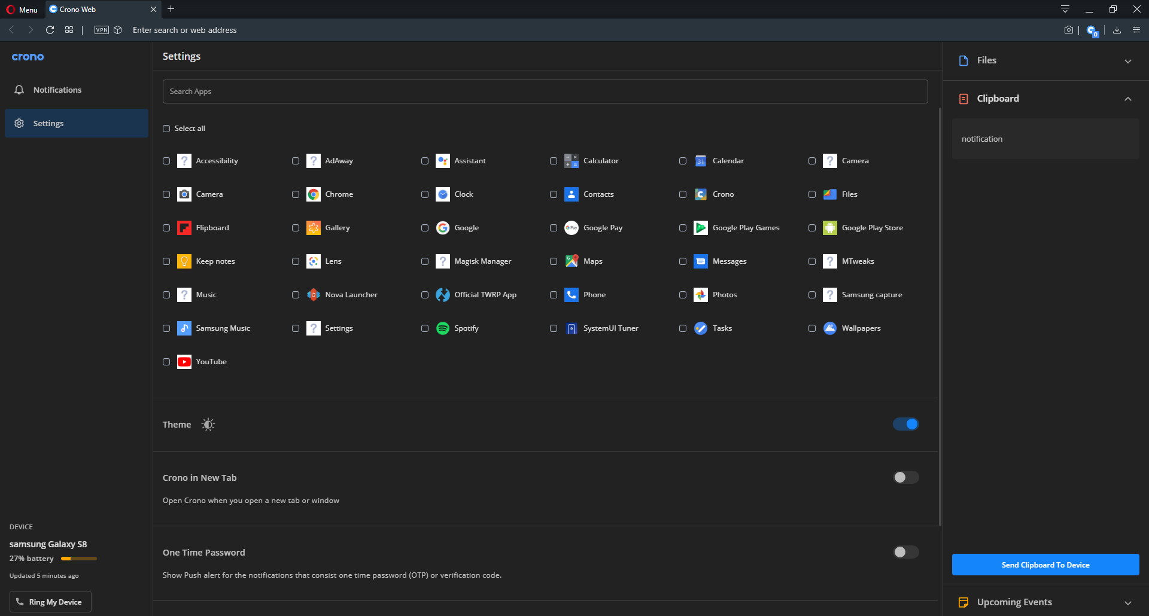
Task: Expand the Upcoming Events chevron
Action: pos(1128,603)
